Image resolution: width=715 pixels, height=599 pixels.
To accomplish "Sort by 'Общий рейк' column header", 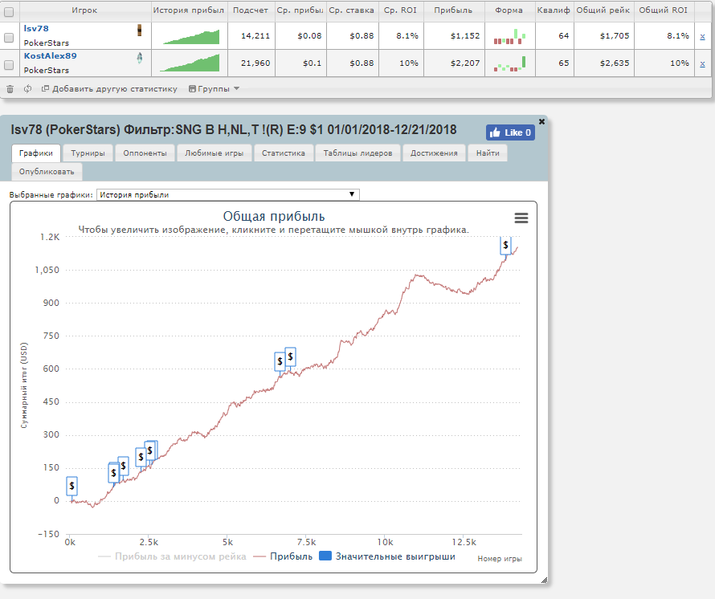I will coord(603,10).
